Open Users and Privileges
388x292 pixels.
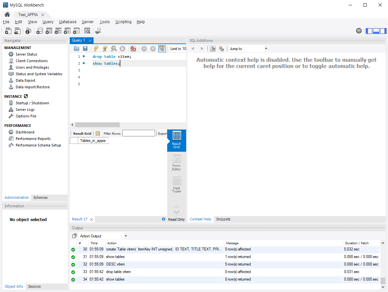32,67
